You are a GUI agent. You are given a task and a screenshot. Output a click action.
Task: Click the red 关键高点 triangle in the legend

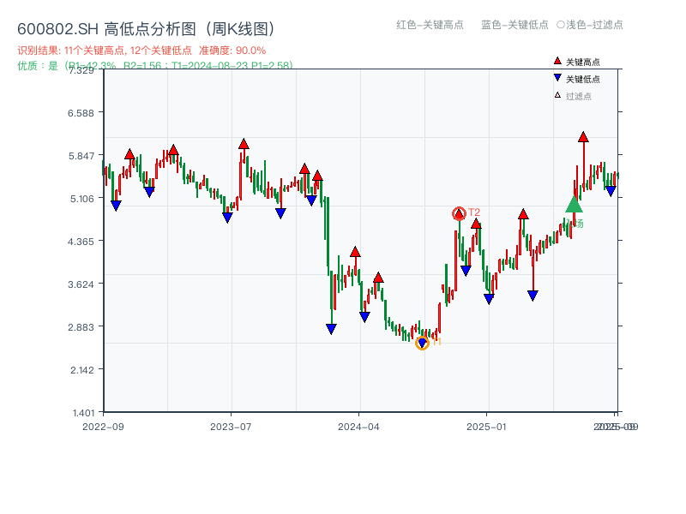557,61
